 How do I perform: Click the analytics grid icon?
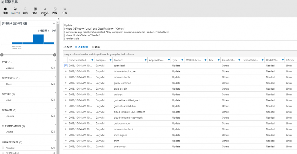(x=65, y=9)
